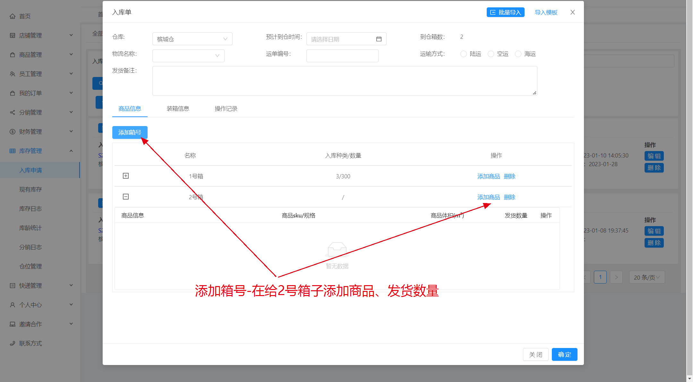Click page number 1 in pagination
693x382 pixels.
600,277
